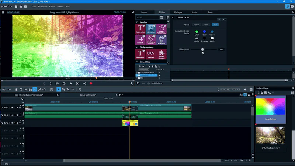Image resolution: width=295 pixels, height=166 pixels.
Task: Collapse the Titelbearbeitung category
Action: coord(137,48)
